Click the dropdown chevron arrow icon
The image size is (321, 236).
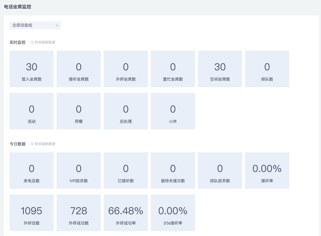click(57, 25)
